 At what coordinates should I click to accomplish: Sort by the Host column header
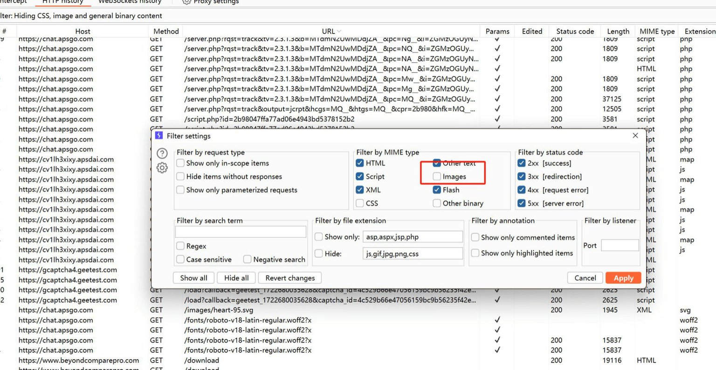tap(83, 31)
